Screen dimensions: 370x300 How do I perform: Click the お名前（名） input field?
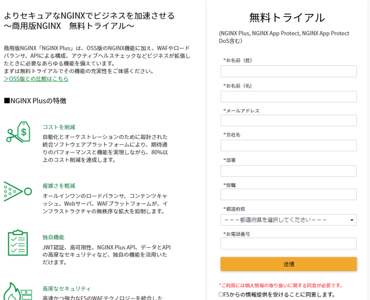pyautogui.click(x=289, y=97)
